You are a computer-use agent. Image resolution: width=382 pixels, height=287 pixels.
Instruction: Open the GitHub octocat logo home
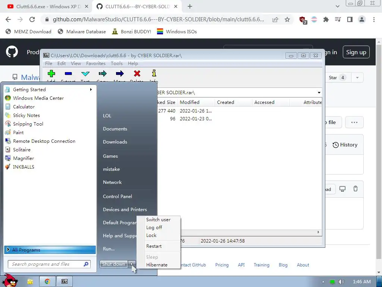12,52
